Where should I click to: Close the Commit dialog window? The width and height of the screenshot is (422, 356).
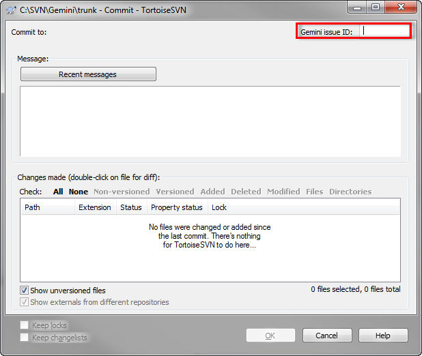coord(401,8)
